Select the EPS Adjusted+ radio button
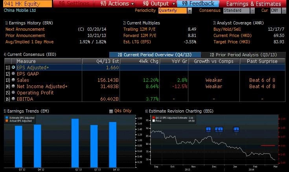Viewport: 289px width, 172px height. coord(13,67)
